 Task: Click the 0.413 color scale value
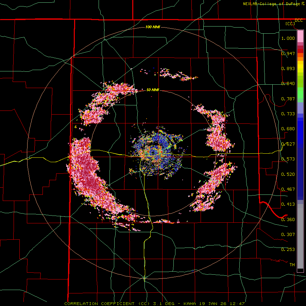click(288, 204)
